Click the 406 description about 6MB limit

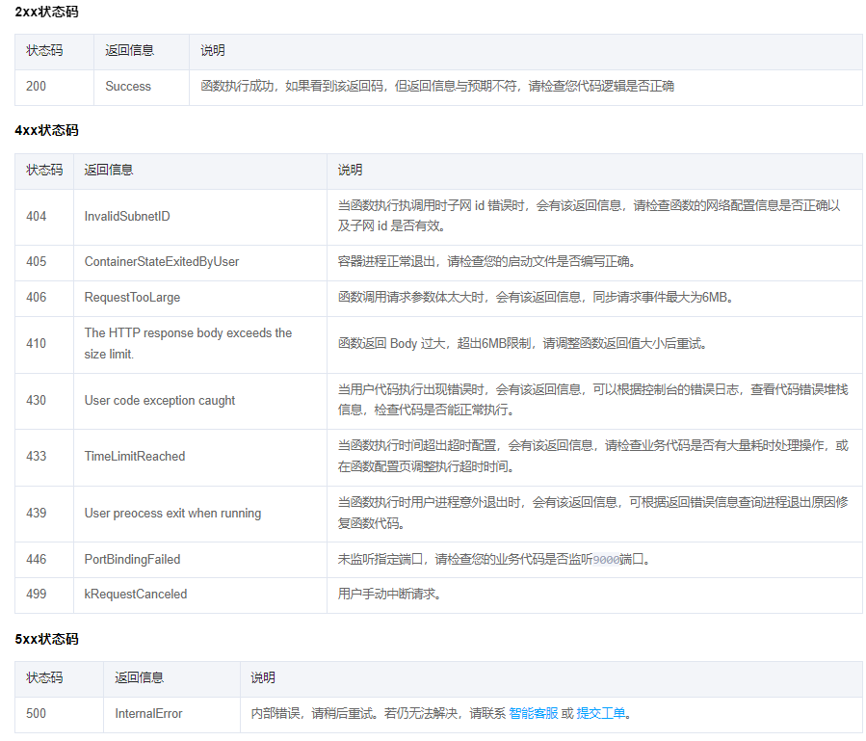tap(536, 298)
